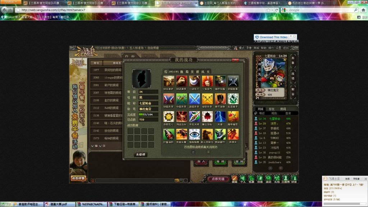
Task: Toggle the 标 room filter checkbox
Action: (92, 146)
